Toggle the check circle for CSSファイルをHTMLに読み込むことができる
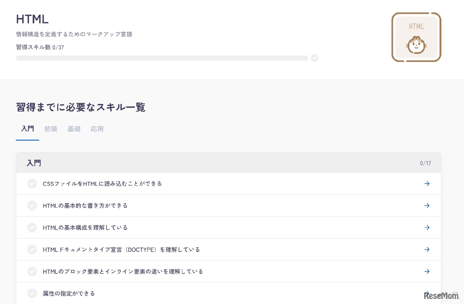The image size is (464, 304). pos(32,183)
